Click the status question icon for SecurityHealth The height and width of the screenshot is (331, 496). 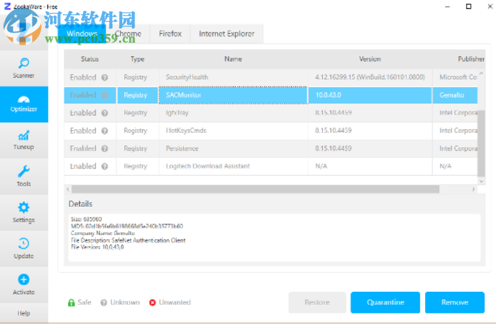click(105, 78)
